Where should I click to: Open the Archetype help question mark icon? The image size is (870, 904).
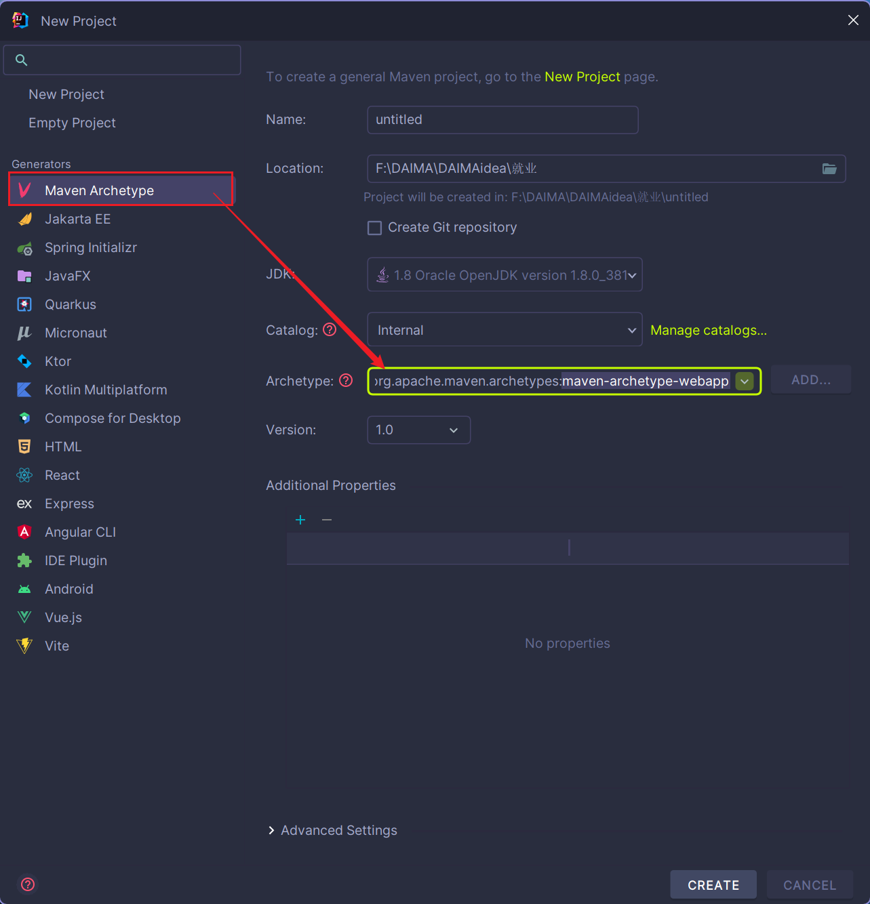346,380
